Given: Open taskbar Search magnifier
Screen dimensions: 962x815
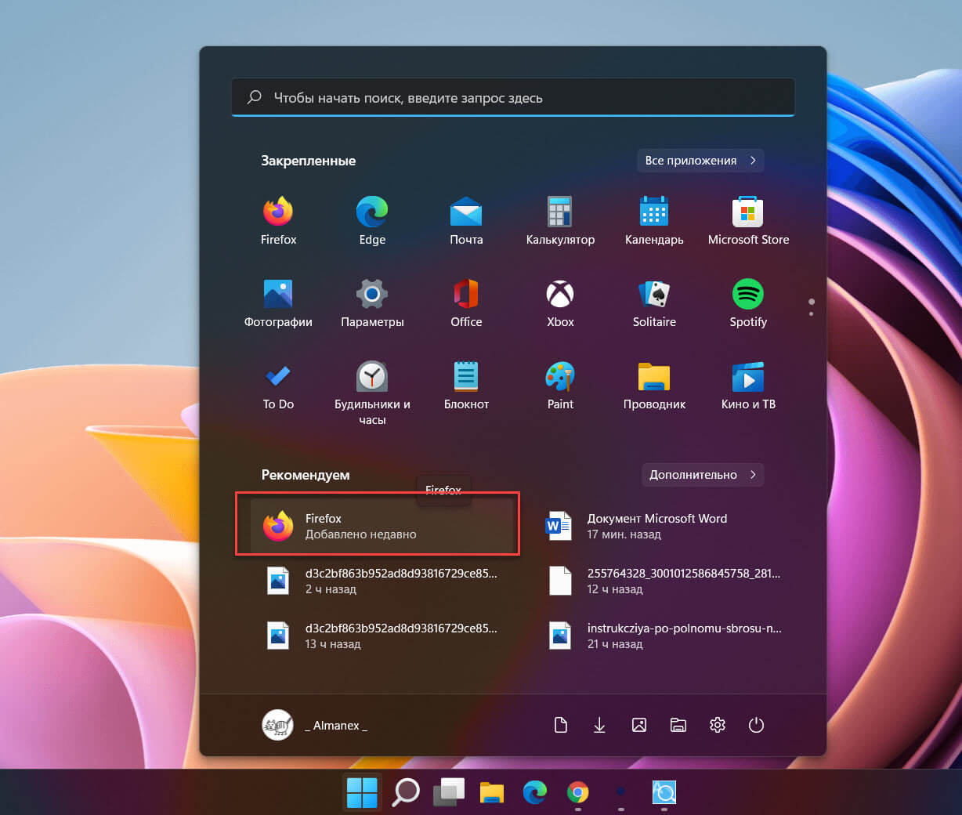Looking at the screenshot, I should [x=406, y=792].
